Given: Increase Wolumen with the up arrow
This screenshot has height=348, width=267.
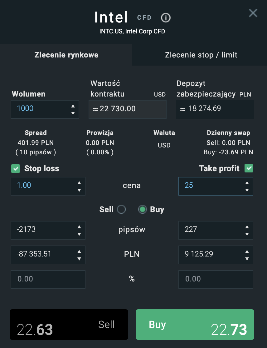Looking at the screenshot, I should (x=73, y=106).
